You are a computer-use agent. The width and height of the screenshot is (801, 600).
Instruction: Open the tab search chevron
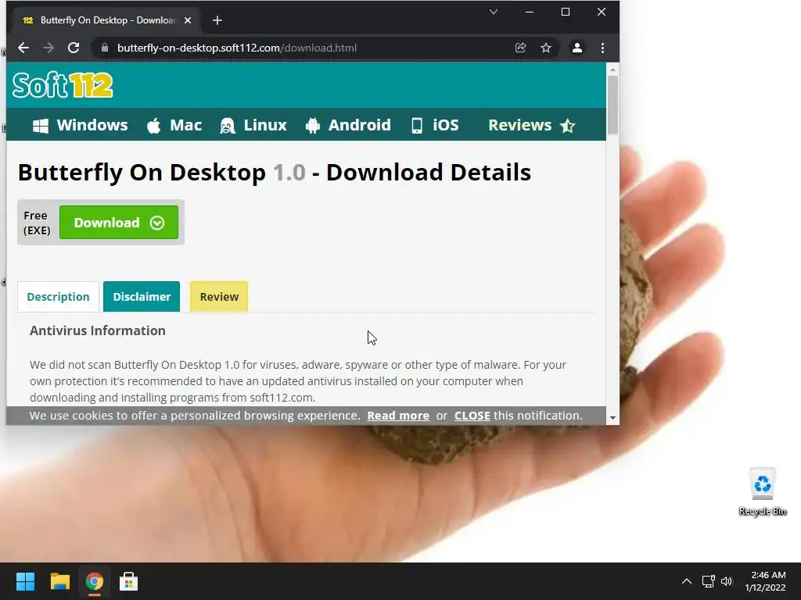(x=494, y=12)
